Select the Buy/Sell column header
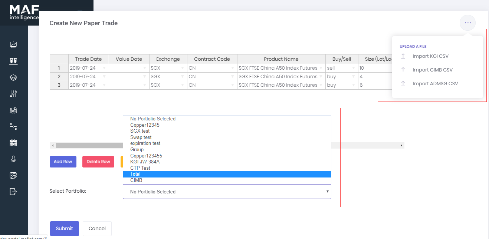 pos(342,59)
